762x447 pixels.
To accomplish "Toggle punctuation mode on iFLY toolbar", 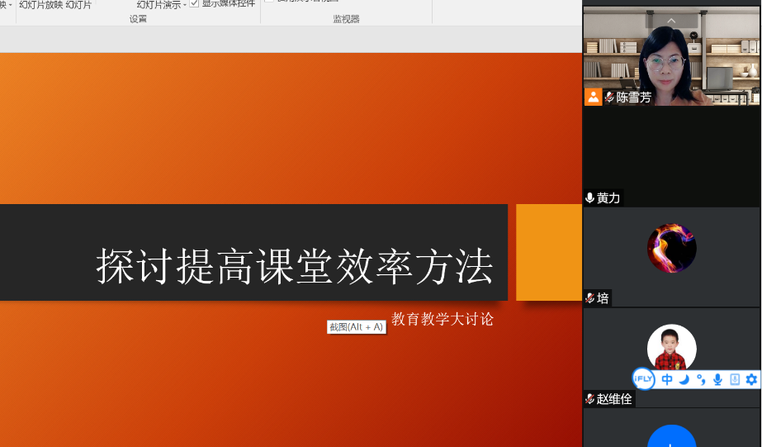I will point(701,379).
